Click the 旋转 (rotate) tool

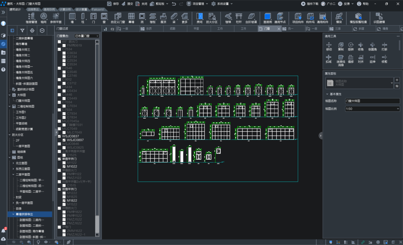coord(351,47)
